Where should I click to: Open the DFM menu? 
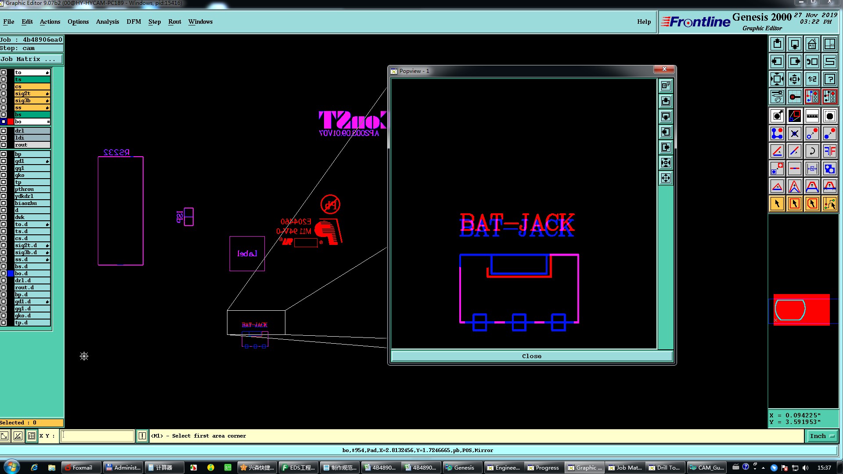(x=133, y=22)
